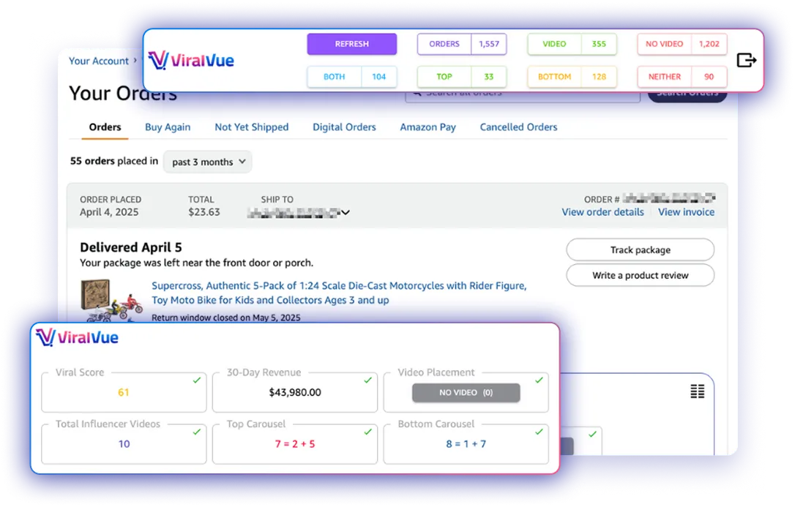795x507 pixels.
Task: Click the 55 orders count text
Action: [x=92, y=161]
